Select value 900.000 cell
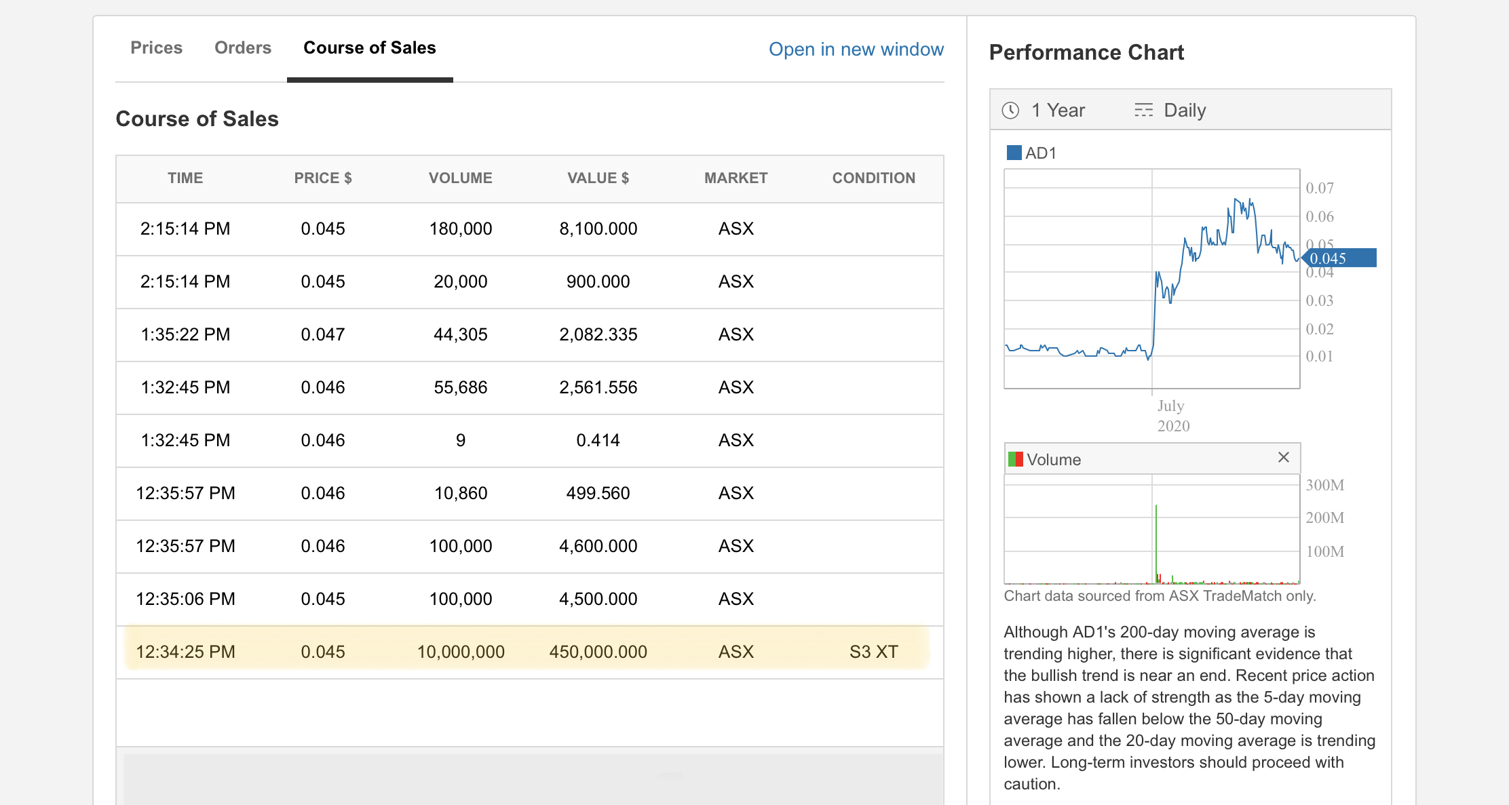This screenshot has width=1509, height=805. pos(598,281)
